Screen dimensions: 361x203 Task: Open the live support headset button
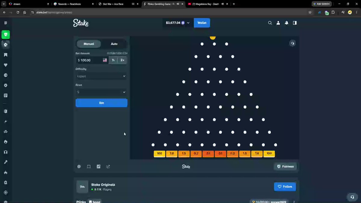[x=352, y=197]
